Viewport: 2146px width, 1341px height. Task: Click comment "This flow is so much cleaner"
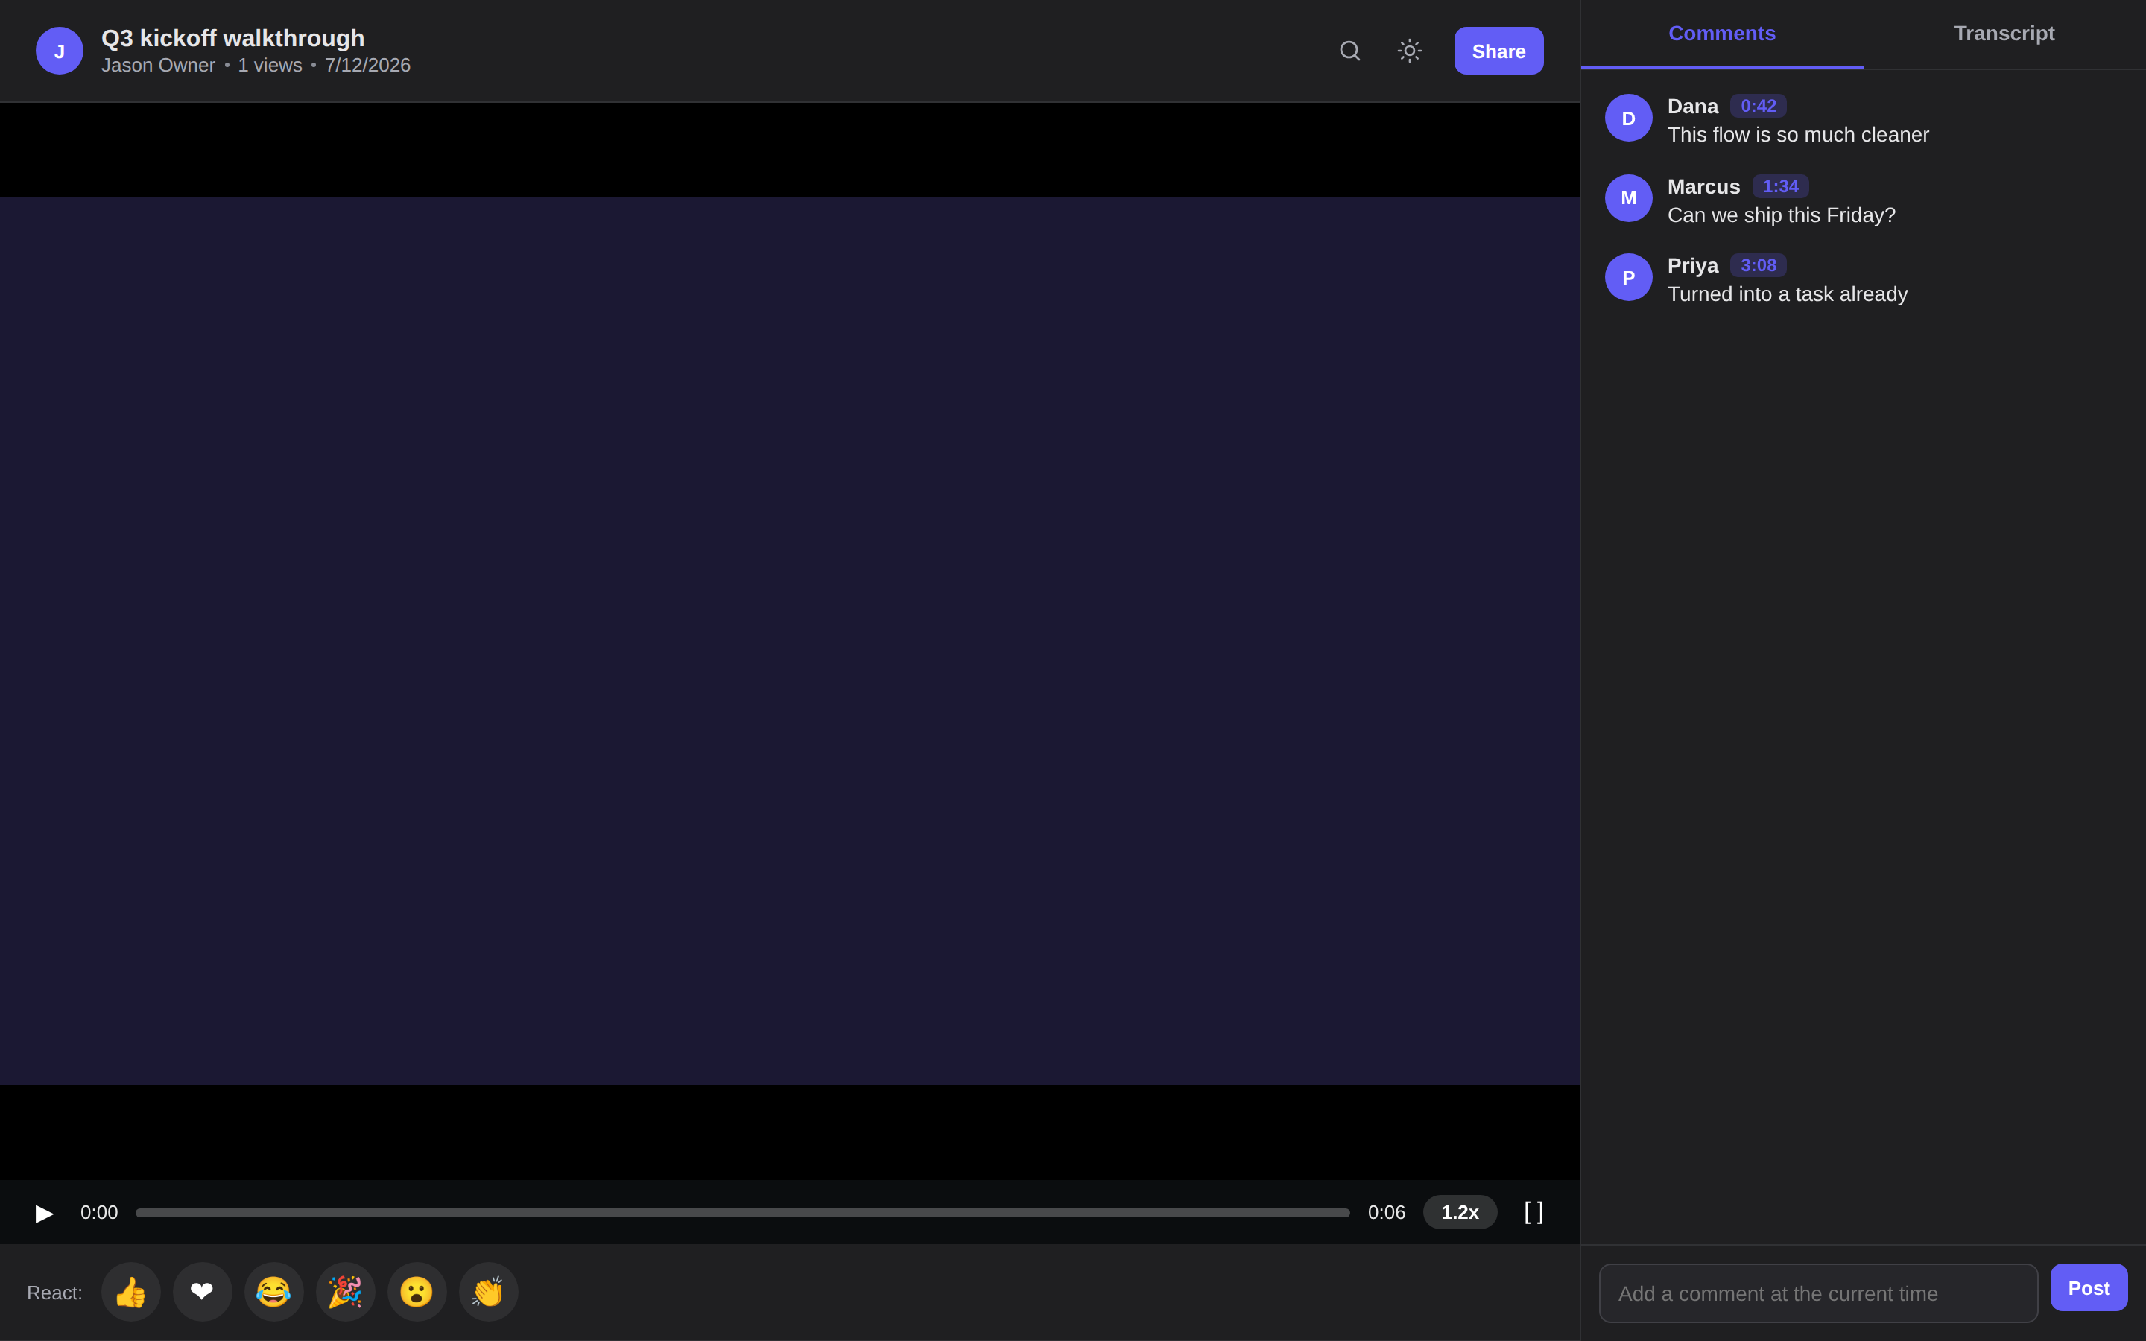[x=1797, y=135]
